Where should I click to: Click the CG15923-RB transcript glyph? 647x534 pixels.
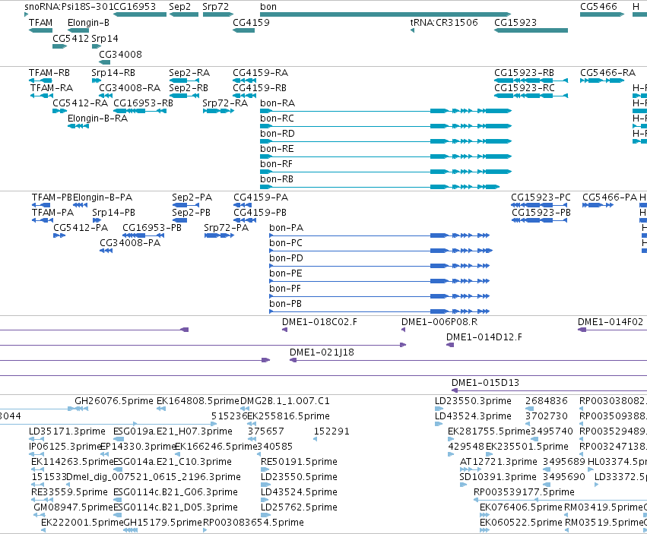[531, 81]
